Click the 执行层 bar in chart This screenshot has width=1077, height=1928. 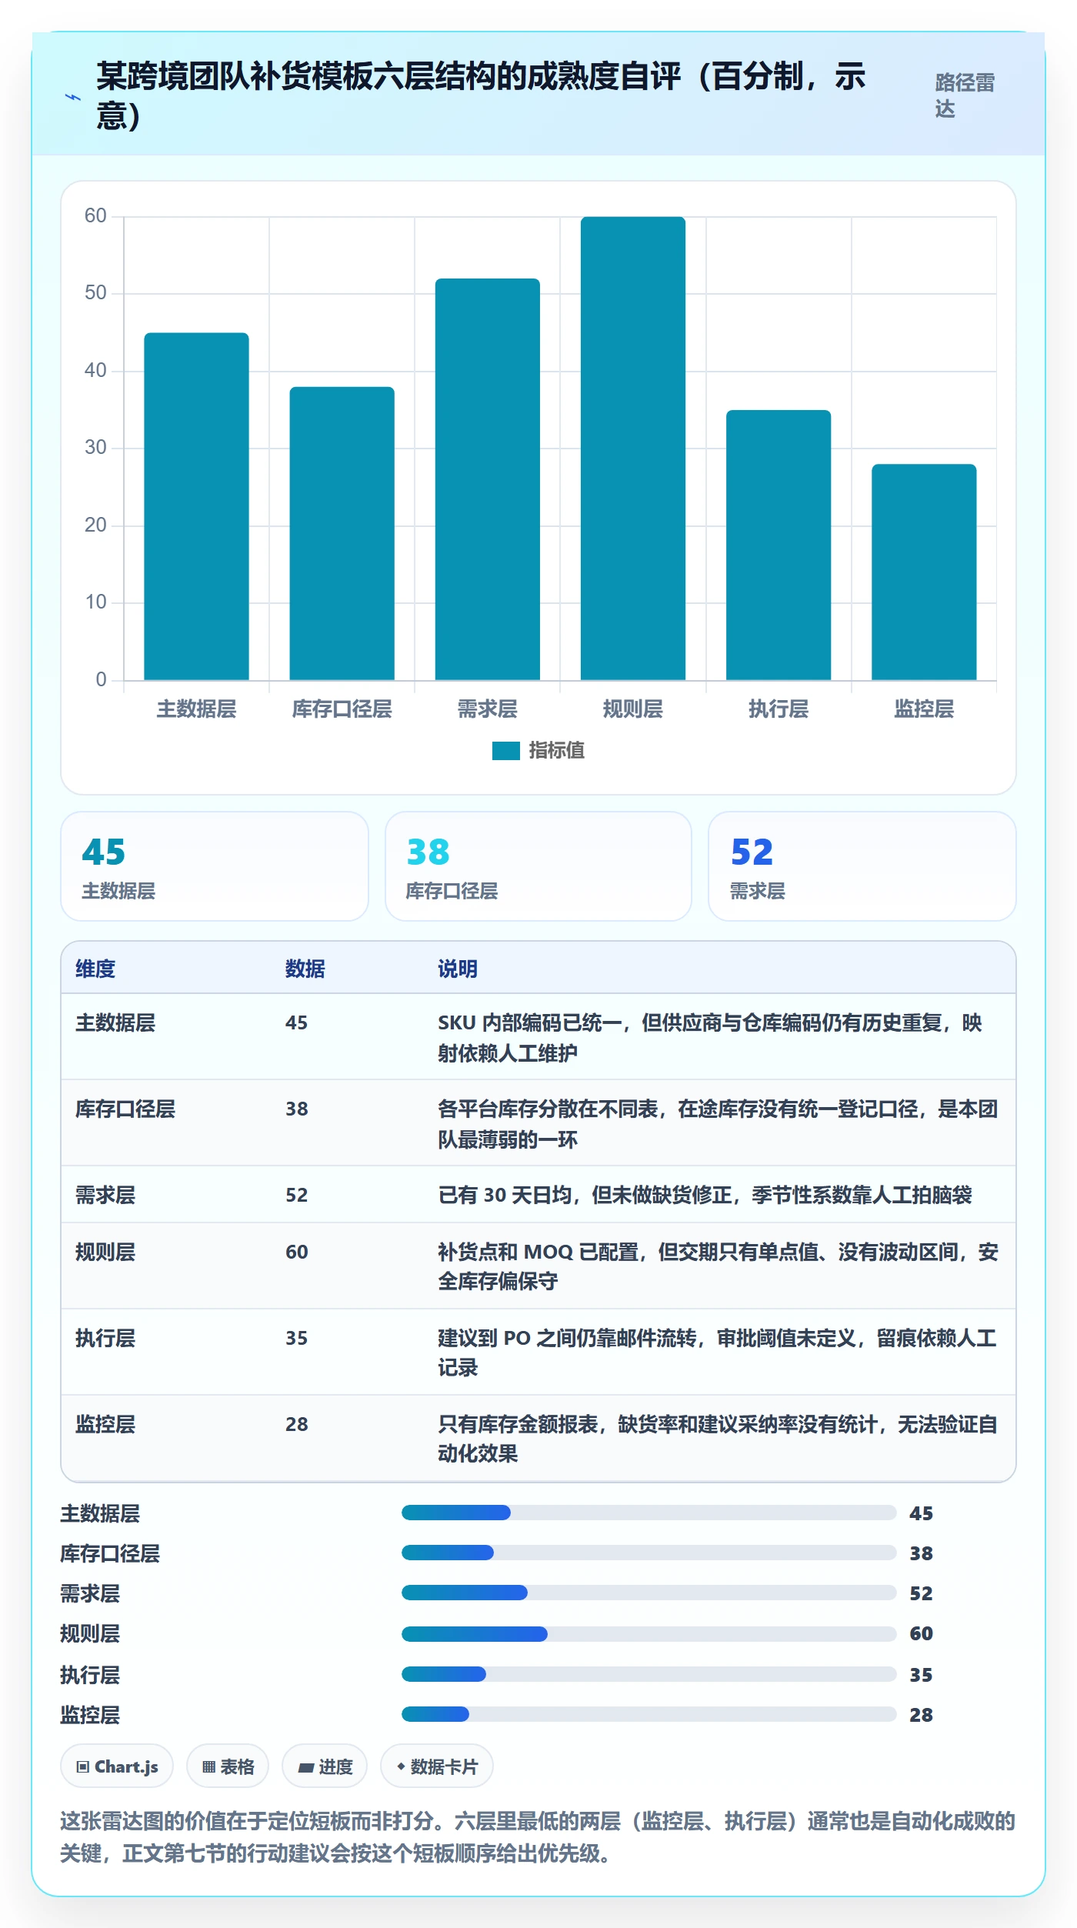(779, 545)
